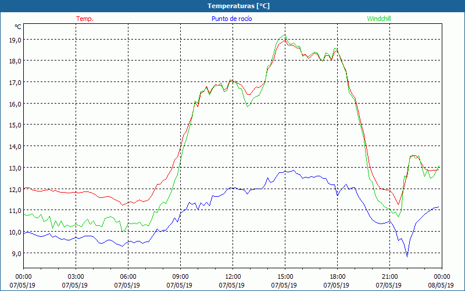
Task: Click the 06:00 time axis label
Action: pos(128,277)
